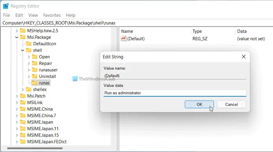Viewport: 273px width, 152px height.
Task: Select the MSIME.China folder icon
Action: click(x=23, y=109)
